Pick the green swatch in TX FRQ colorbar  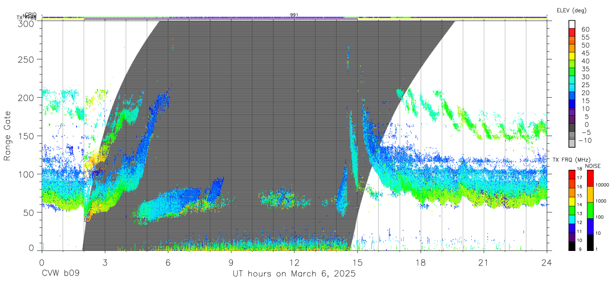coord(571,210)
